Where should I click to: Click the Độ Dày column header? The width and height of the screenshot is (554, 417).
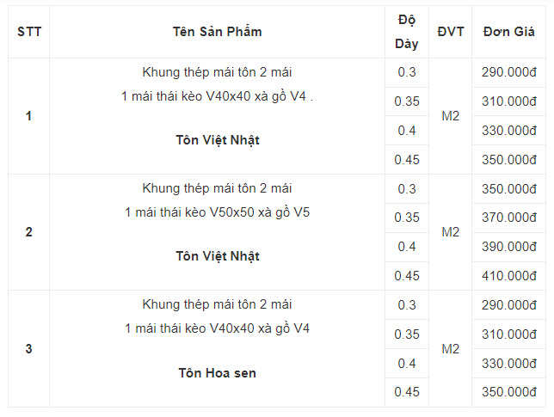406,32
